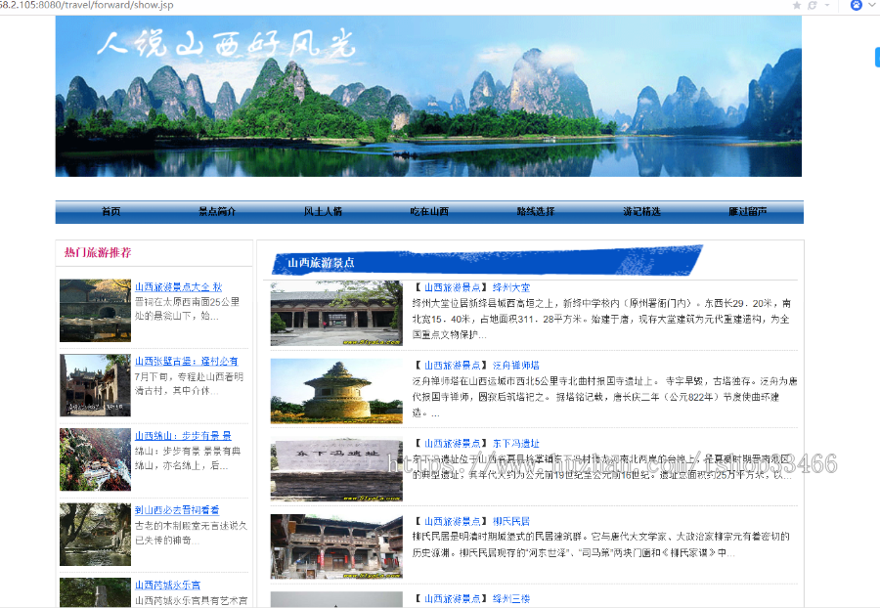Open the 绛州大堂 article title

(x=511, y=287)
